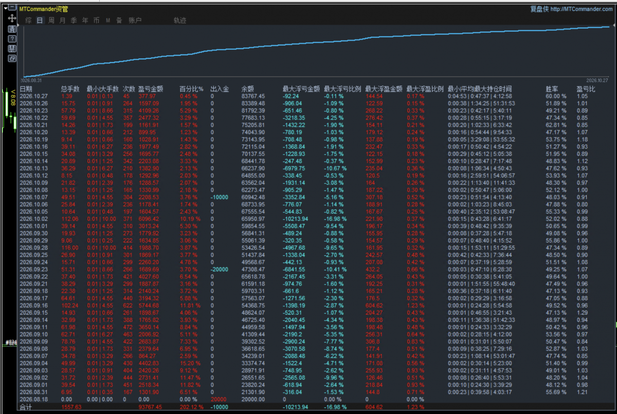Click the -16.98 % value in totals row
Image resolution: width=617 pixels, height=414 pixels.
pyautogui.click(x=335, y=407)
